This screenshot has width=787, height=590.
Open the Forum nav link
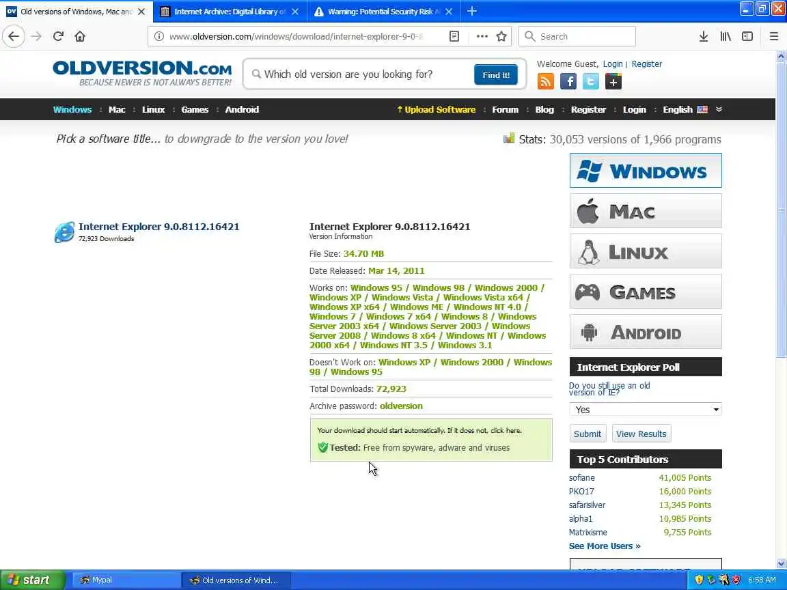pyautogui.click(x=505, y=109)
